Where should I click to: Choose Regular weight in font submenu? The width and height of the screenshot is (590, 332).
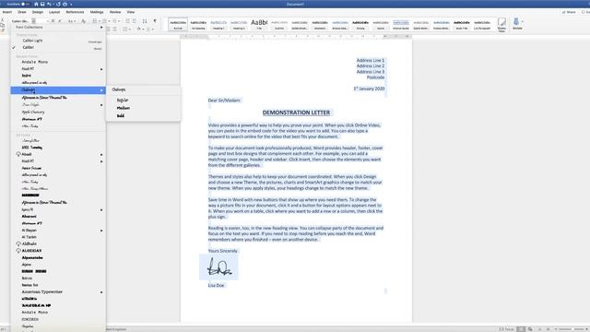point(123,101)
